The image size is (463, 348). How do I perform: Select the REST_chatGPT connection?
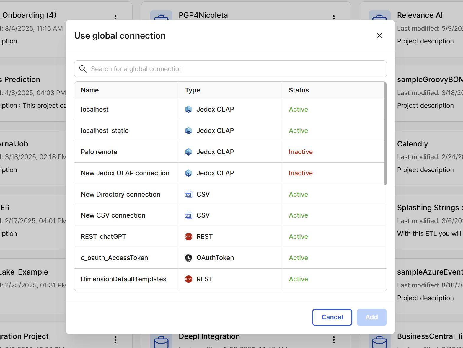(229, 237)
